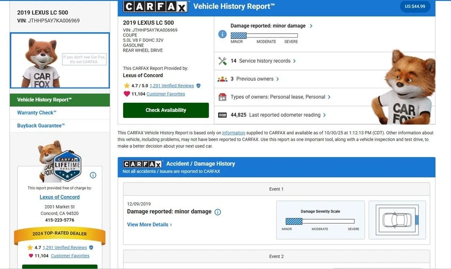Click the US $44.99 price button
451x269 pixels.
(415, 6)
